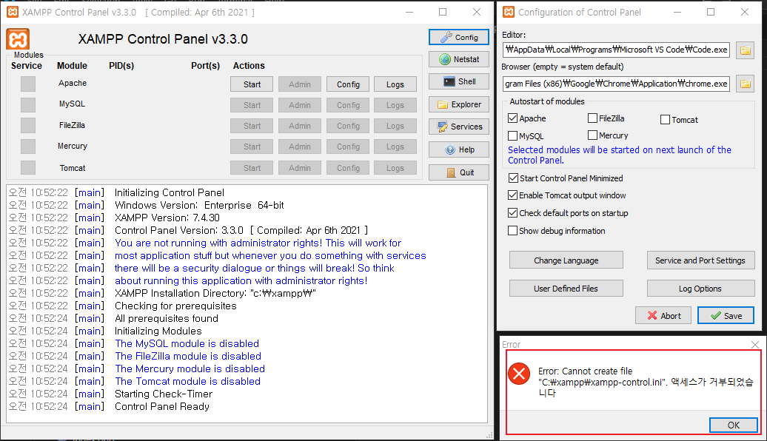Uncheck Start Control Panel Minimized
The height and width of the screenshot is (441, 767).
click(513, 178)
